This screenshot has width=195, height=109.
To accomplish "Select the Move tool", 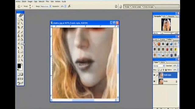I will pos(22,20).
